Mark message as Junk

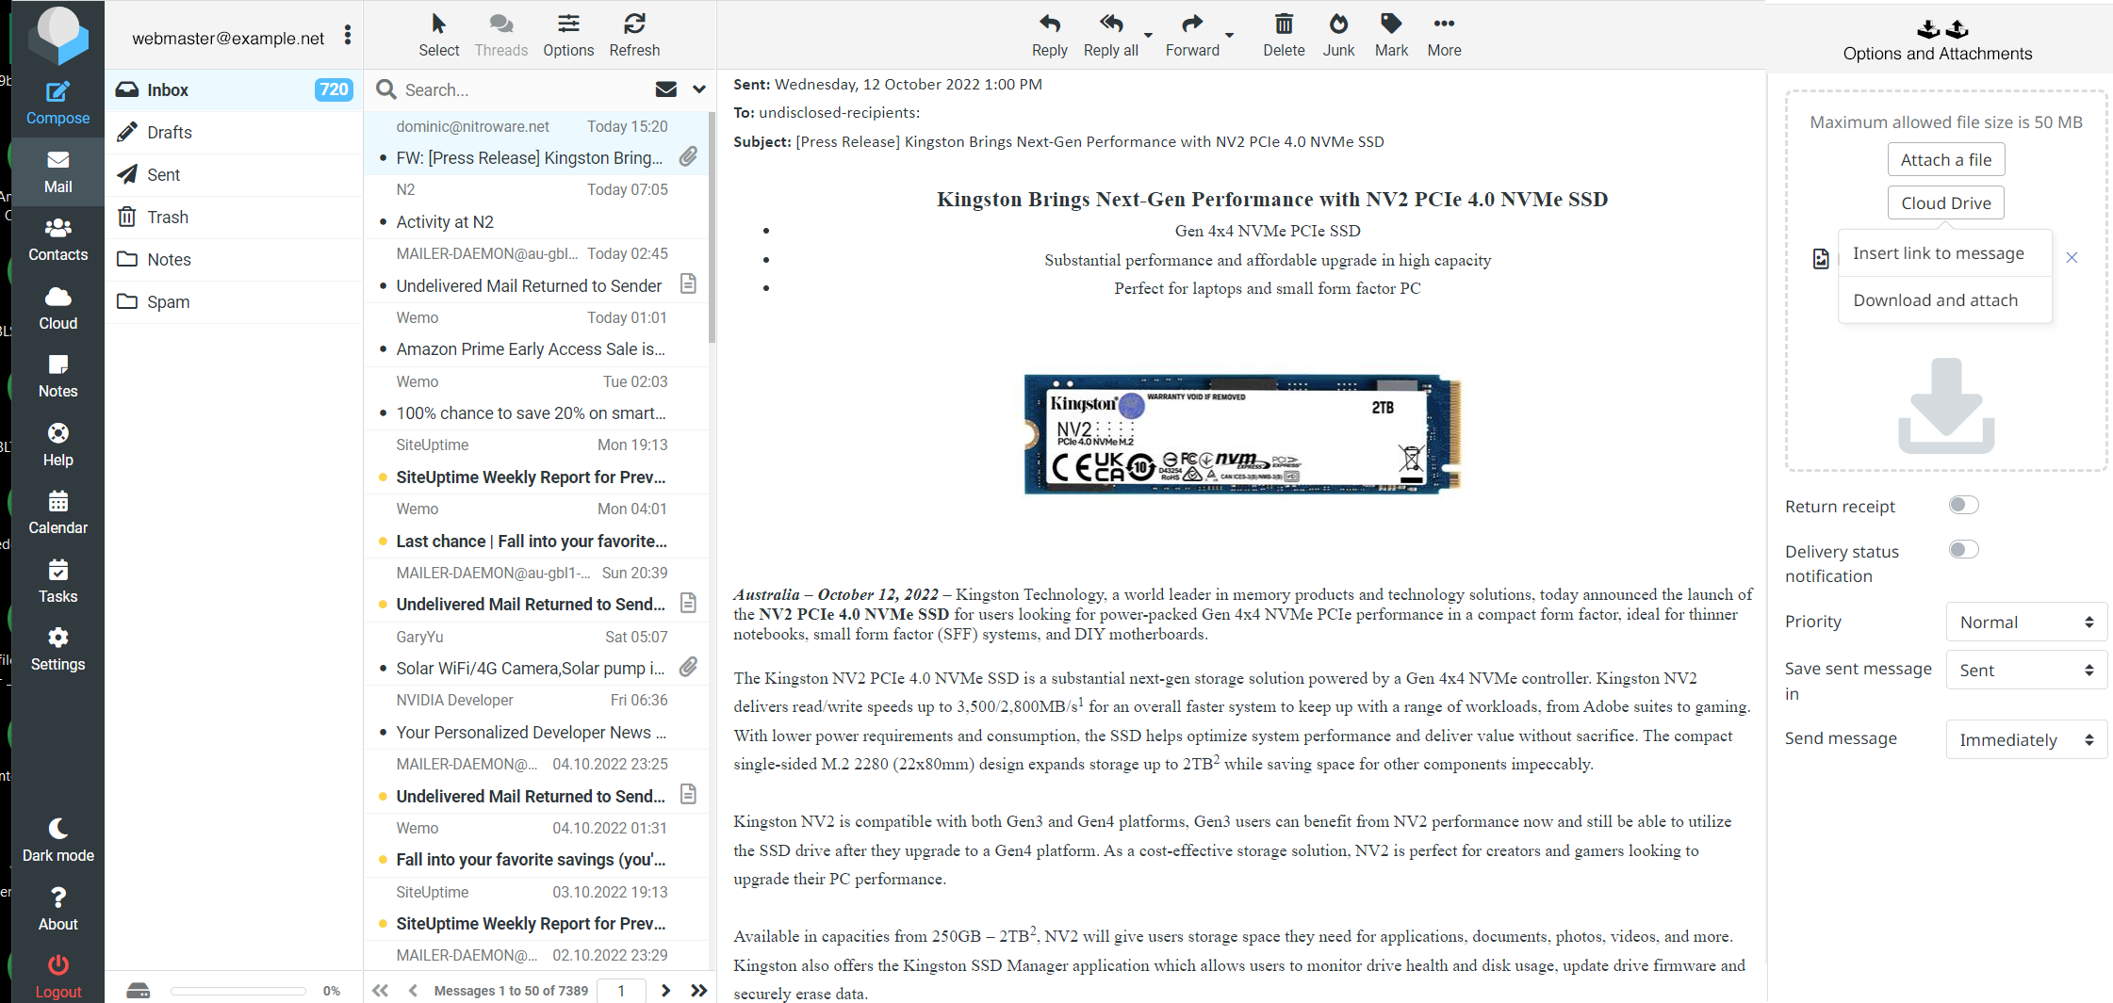pyautogui.click(x=1338, y=36)
